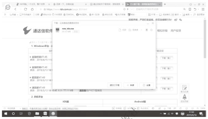This screenshot has height=119, width=208.
Task: Go back to the previous page
Action: click(15, 9)
